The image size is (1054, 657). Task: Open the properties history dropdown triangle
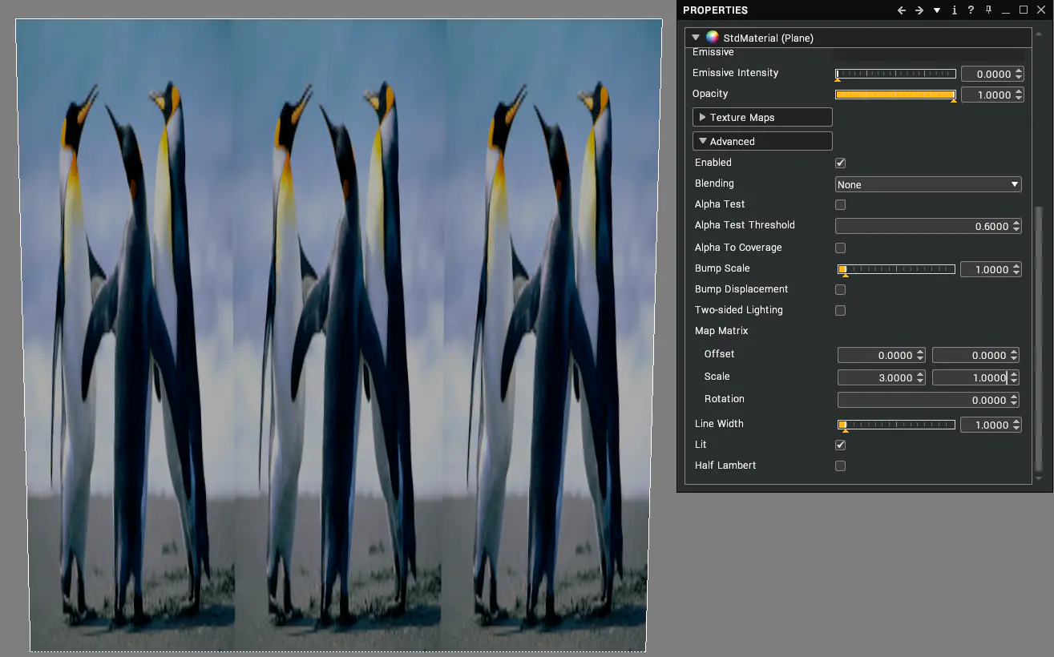(937, 10)
